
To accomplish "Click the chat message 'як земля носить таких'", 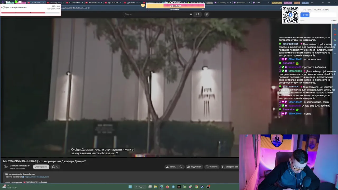I will (316, 102).
